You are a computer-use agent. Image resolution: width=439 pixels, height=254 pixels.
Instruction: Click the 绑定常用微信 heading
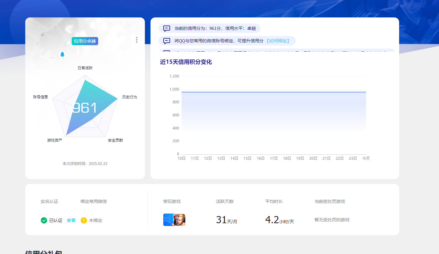pos(93,201)
